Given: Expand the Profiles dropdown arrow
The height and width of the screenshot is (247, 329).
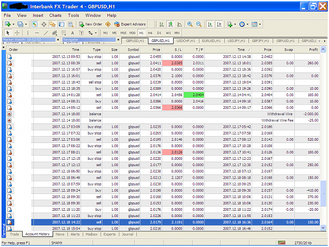Looking at the screenshot, I should pyautogui.click(x=26, y=24).
